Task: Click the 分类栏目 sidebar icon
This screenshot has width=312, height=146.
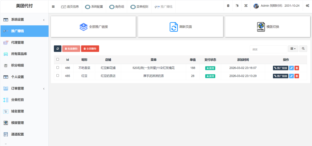Action: pos(6,100)
